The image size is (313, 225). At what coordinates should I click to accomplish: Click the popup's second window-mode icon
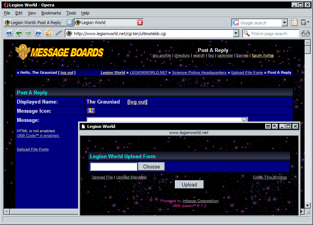[x=275, y=126]
